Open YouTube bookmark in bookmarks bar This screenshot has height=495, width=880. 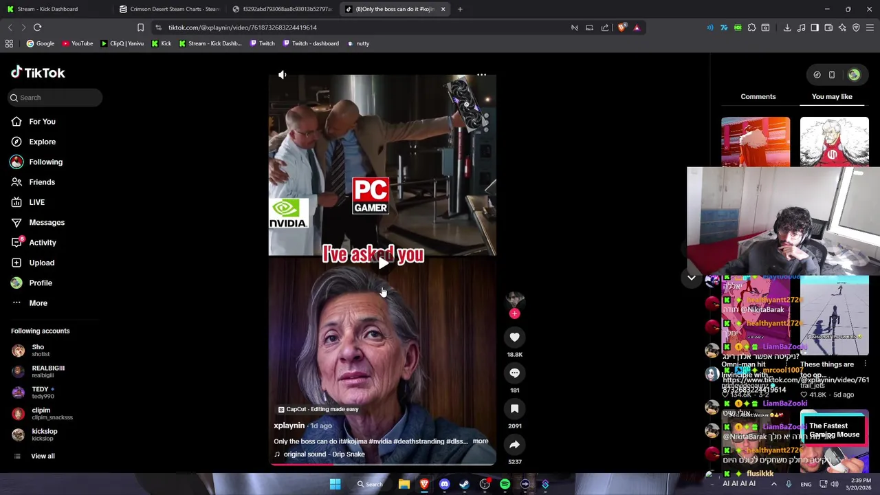pos(77,43)
